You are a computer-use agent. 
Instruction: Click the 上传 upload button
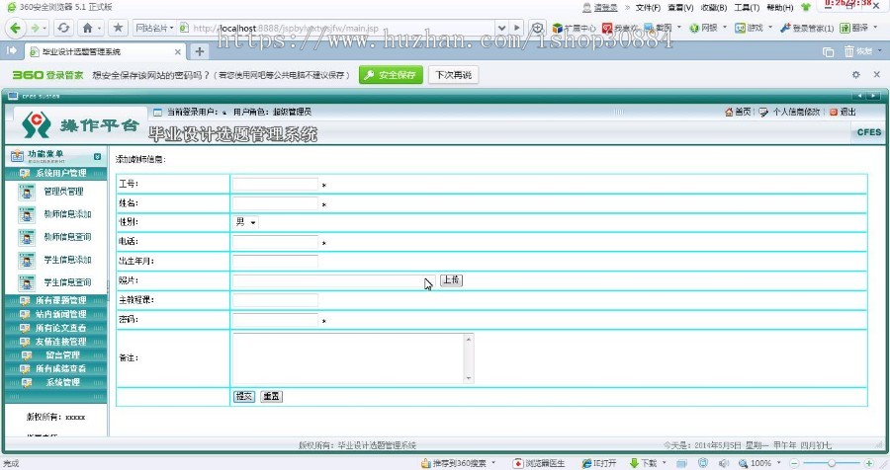click(x=451, y=280)
